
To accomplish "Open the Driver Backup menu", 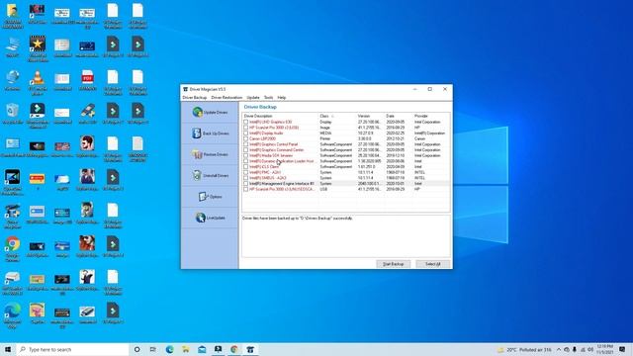I will pos(195,98).
